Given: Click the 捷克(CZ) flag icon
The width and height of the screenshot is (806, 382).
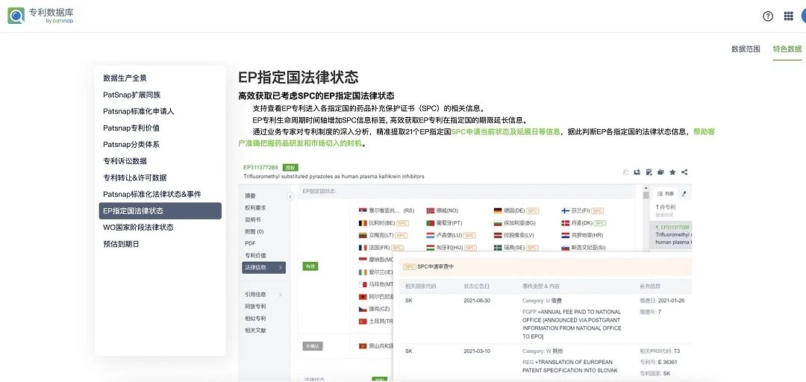Looking at the screenshot, I should (363, 309).
